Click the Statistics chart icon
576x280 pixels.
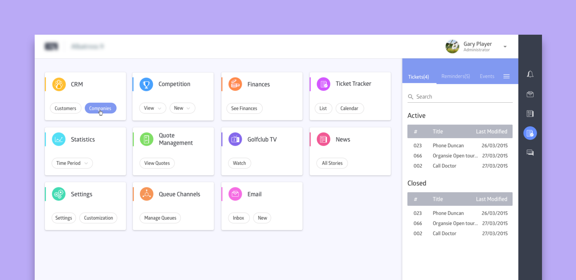click(59, 139)
